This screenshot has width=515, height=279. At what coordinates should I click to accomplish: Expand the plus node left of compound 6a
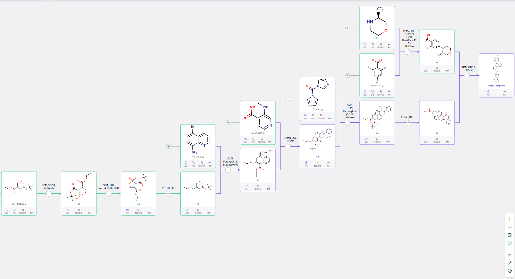coord(288,99)
